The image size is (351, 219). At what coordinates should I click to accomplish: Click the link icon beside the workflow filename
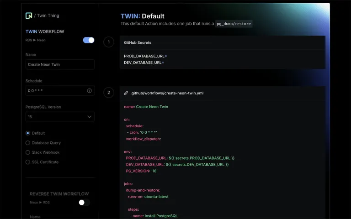(126, 93)
